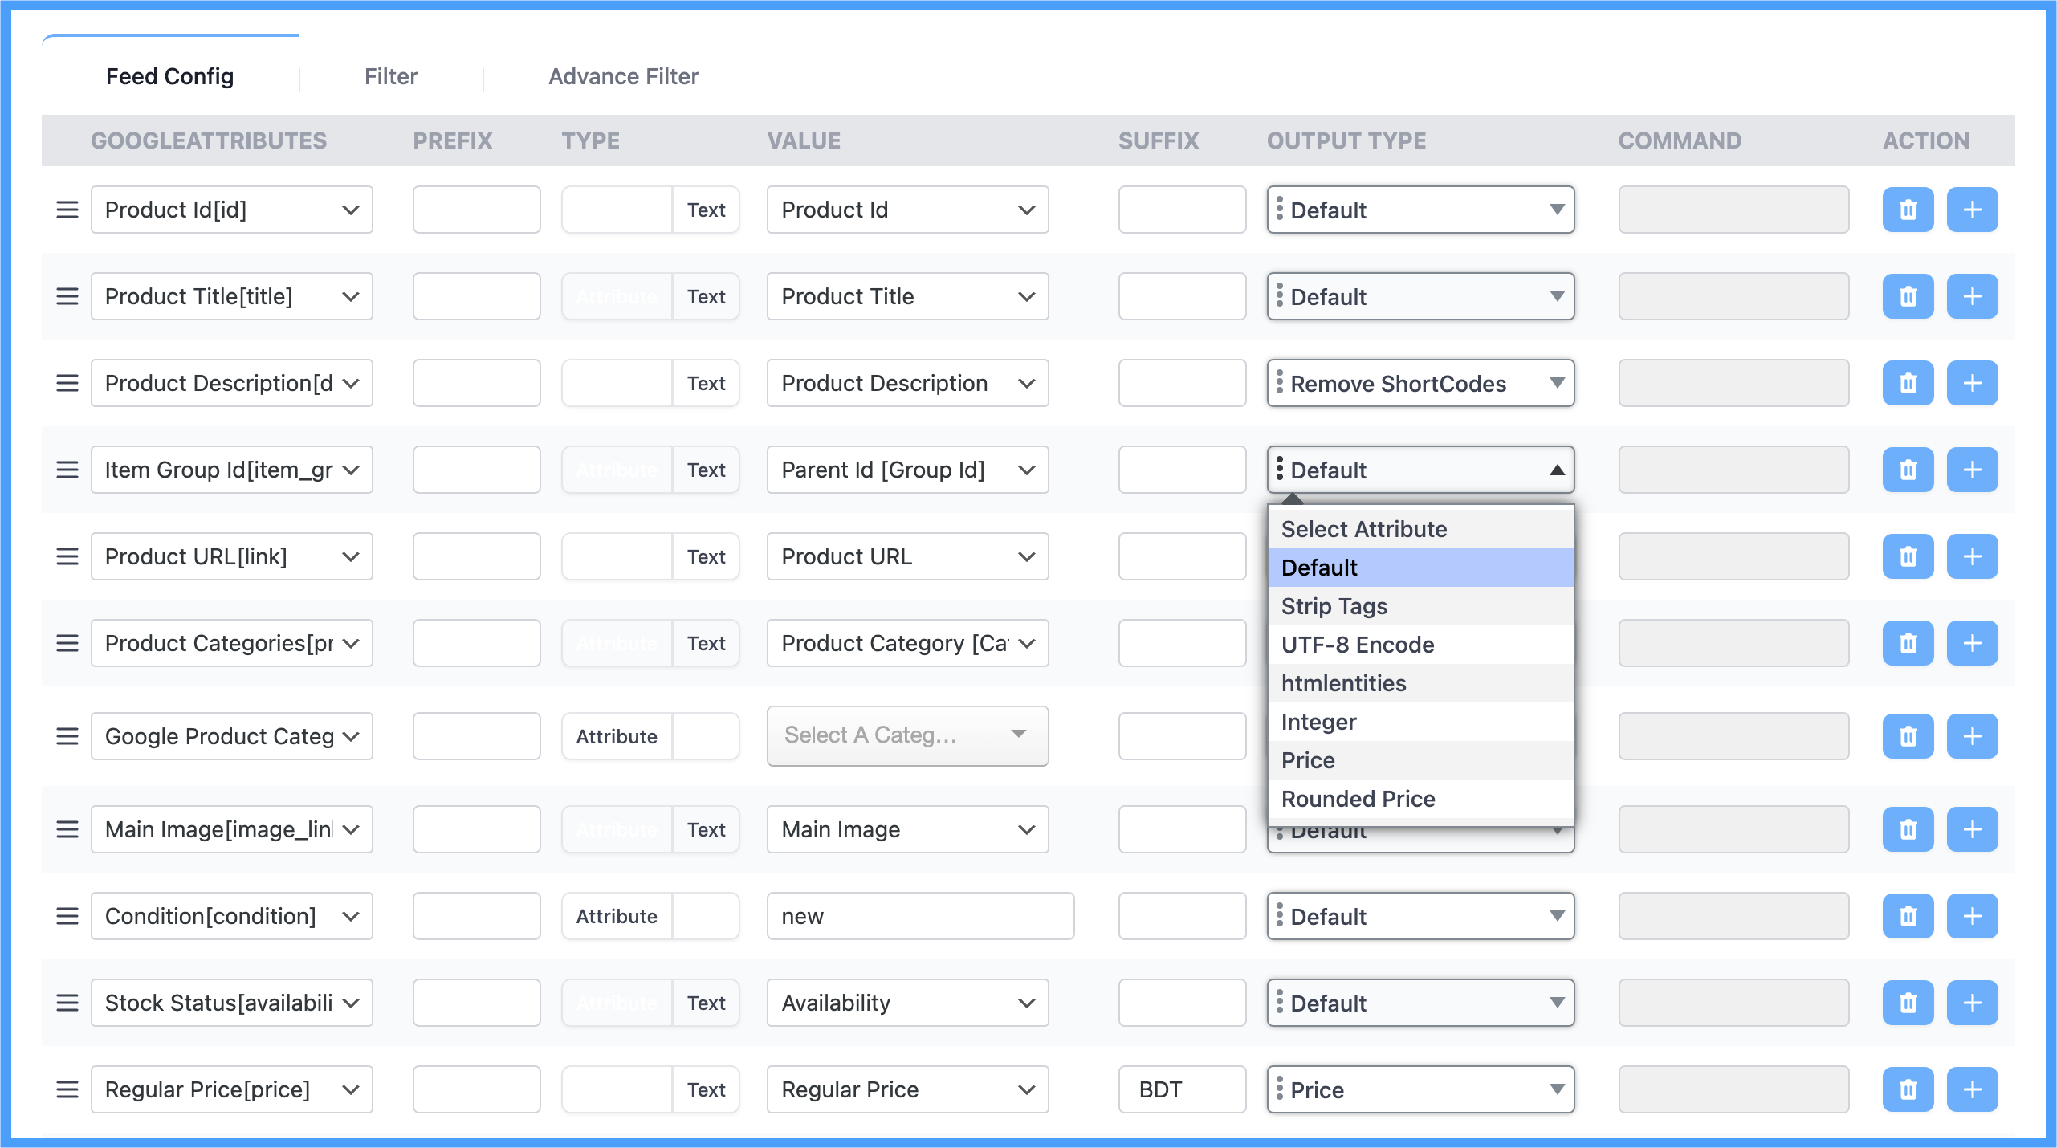This screenshot has height=1148, width=2057.
Task: Switch Product Categories type to Attribute
Action: [617, 643]
